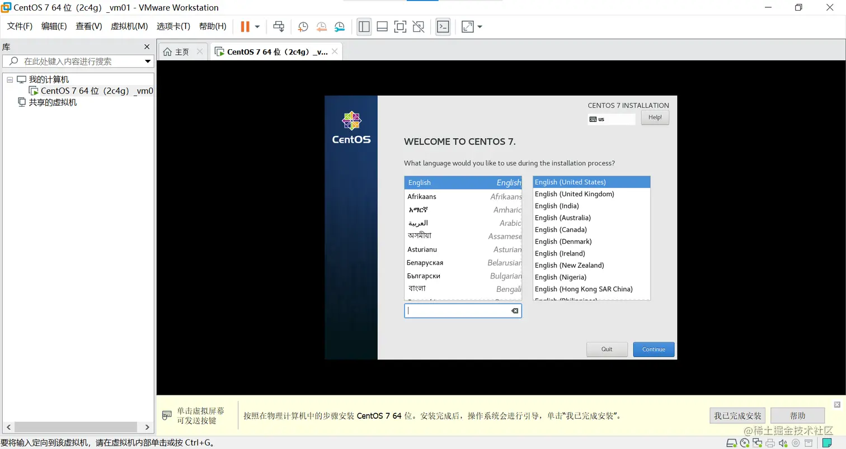Choose English (New Zealand) locale
Image resolution: width=846 pixels, height=449 pixels.
(591, 265)
